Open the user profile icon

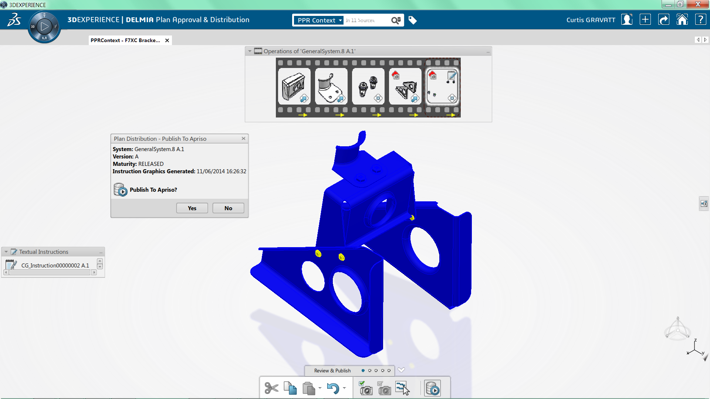tap(627, 20)
